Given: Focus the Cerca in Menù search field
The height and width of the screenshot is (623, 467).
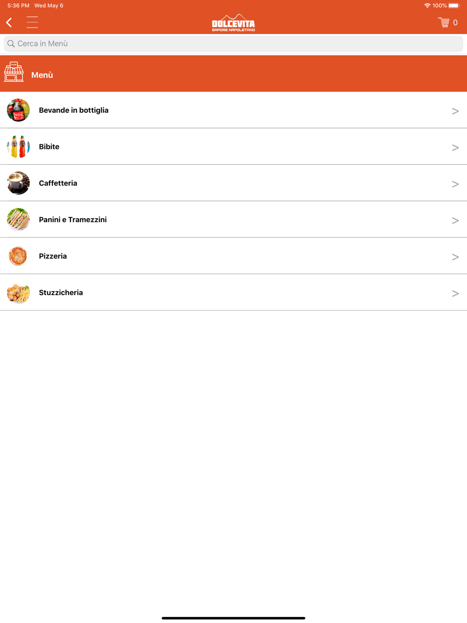Looking at the screenshot, I should pyautogui.click(x=233, y=43).
